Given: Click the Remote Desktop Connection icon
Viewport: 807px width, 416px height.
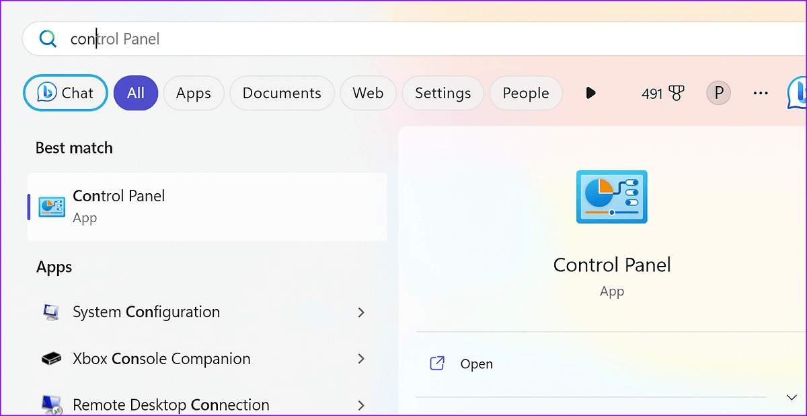Looking at the screenshot, I should point(51,405).
